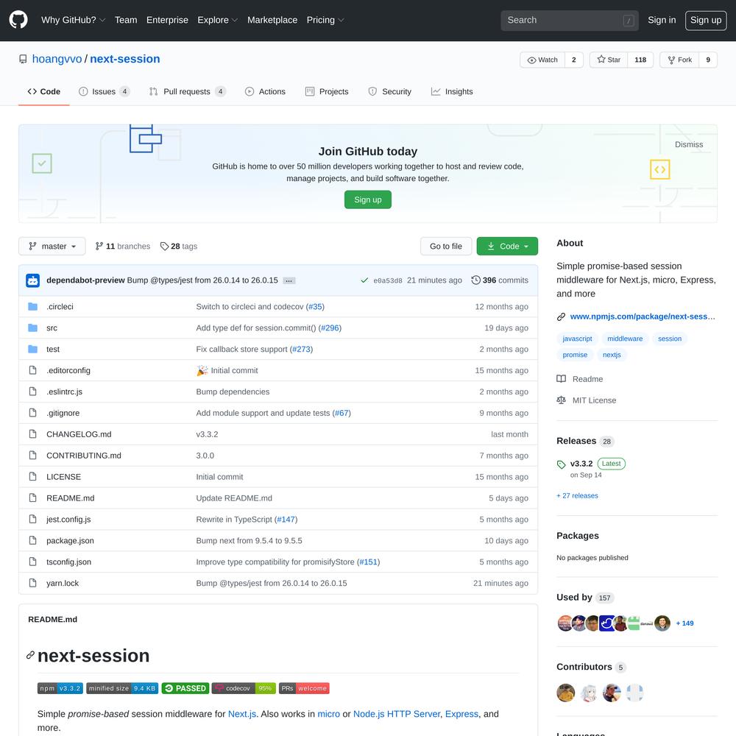The height and width of the screenshot is (736, 736).
Task: Switch to the Issues tab
Action: 105,91
